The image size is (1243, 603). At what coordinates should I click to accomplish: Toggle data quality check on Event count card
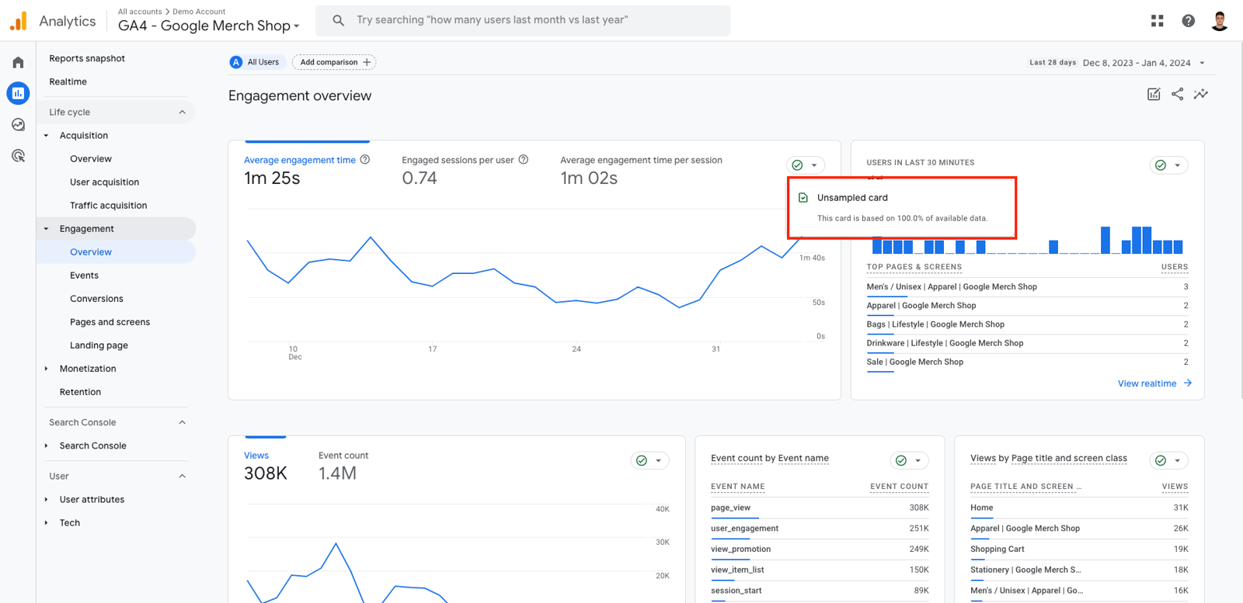click(x=909, y=460)
